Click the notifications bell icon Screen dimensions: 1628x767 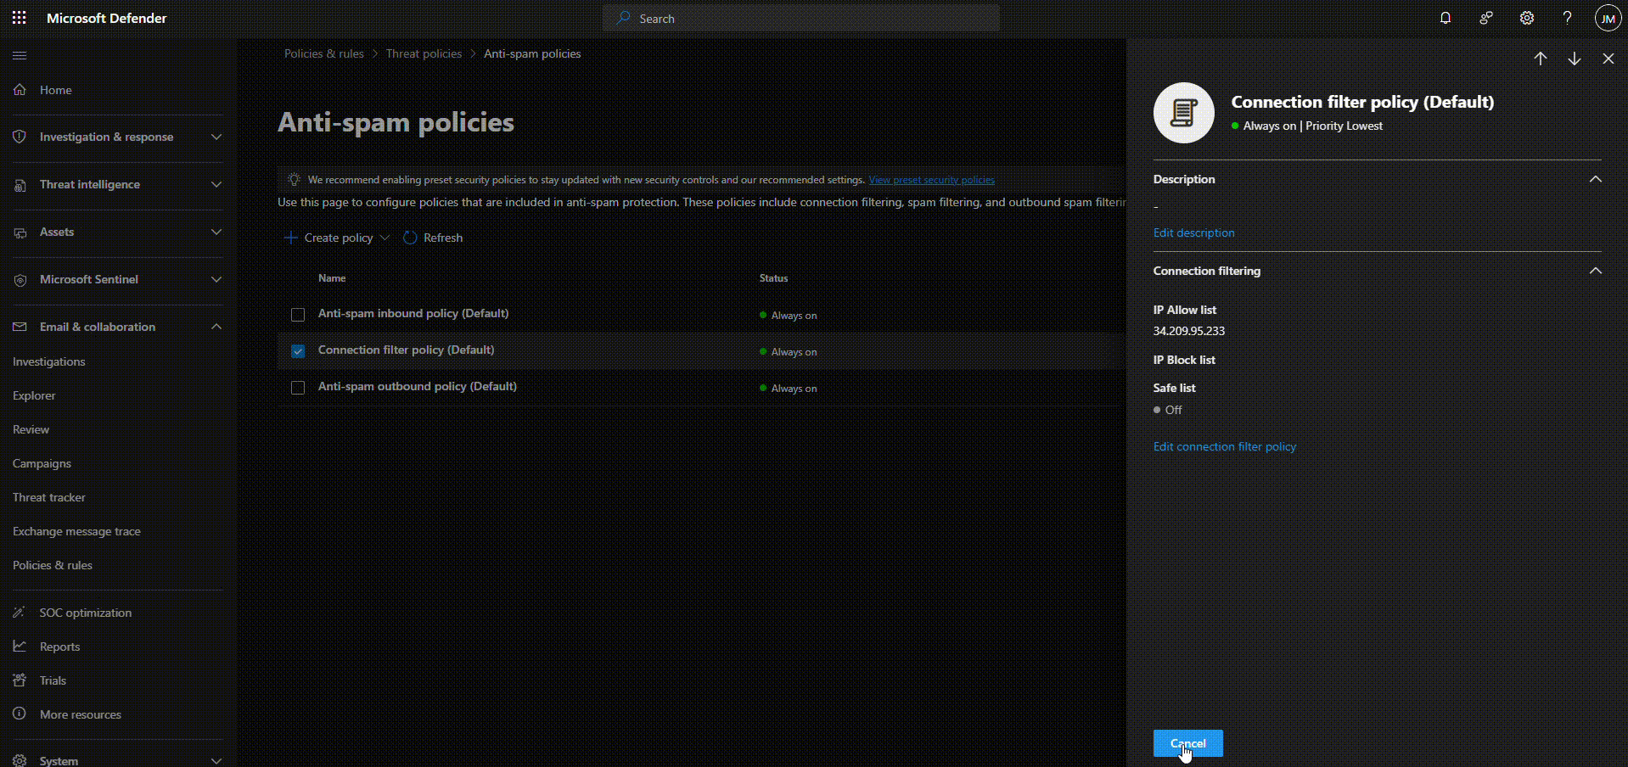(1446, 18)
